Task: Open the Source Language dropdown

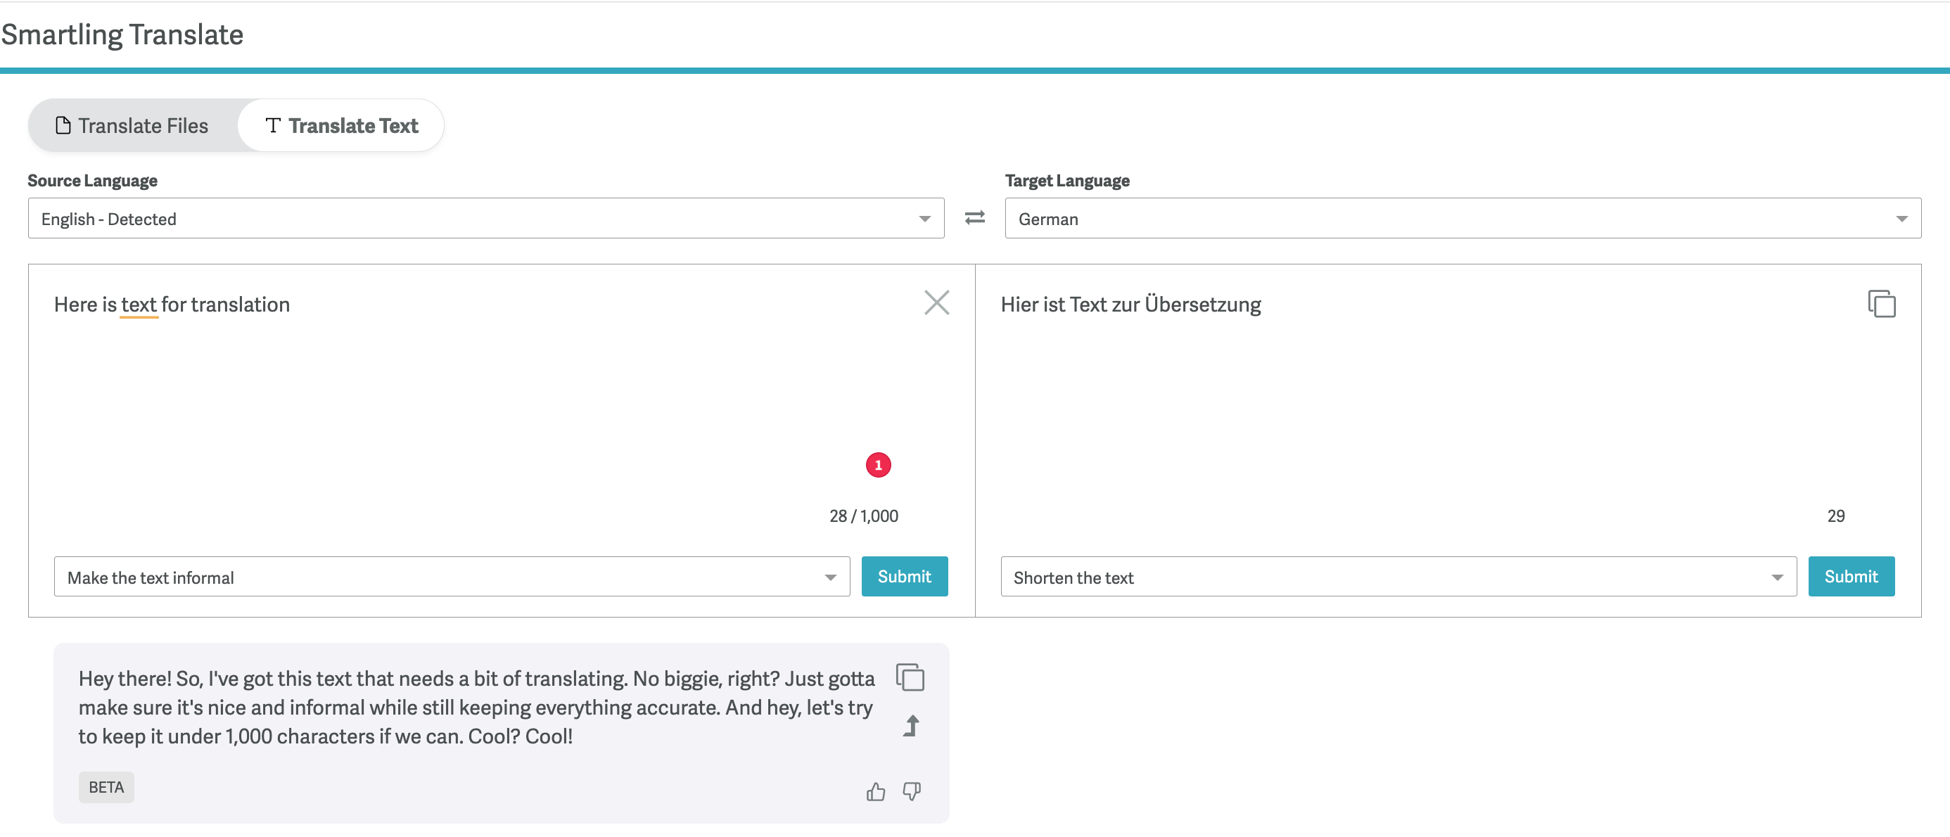Action: click(x=486, y=219)
